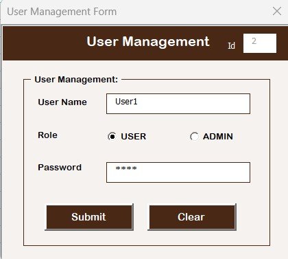Click the Clear button
Image resolution: width=288 pixels, height=259 pixels.
pos(192,217)
